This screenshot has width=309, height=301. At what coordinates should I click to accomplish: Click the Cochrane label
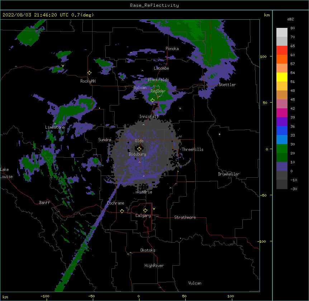click(116, 203)
